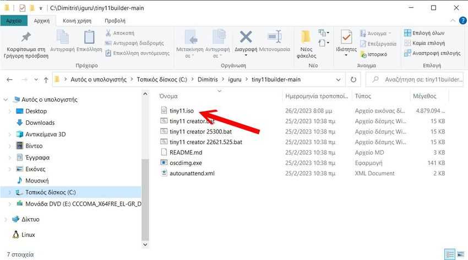Collapse the ribbon with the chevron
468x260 pixels.
453,20
